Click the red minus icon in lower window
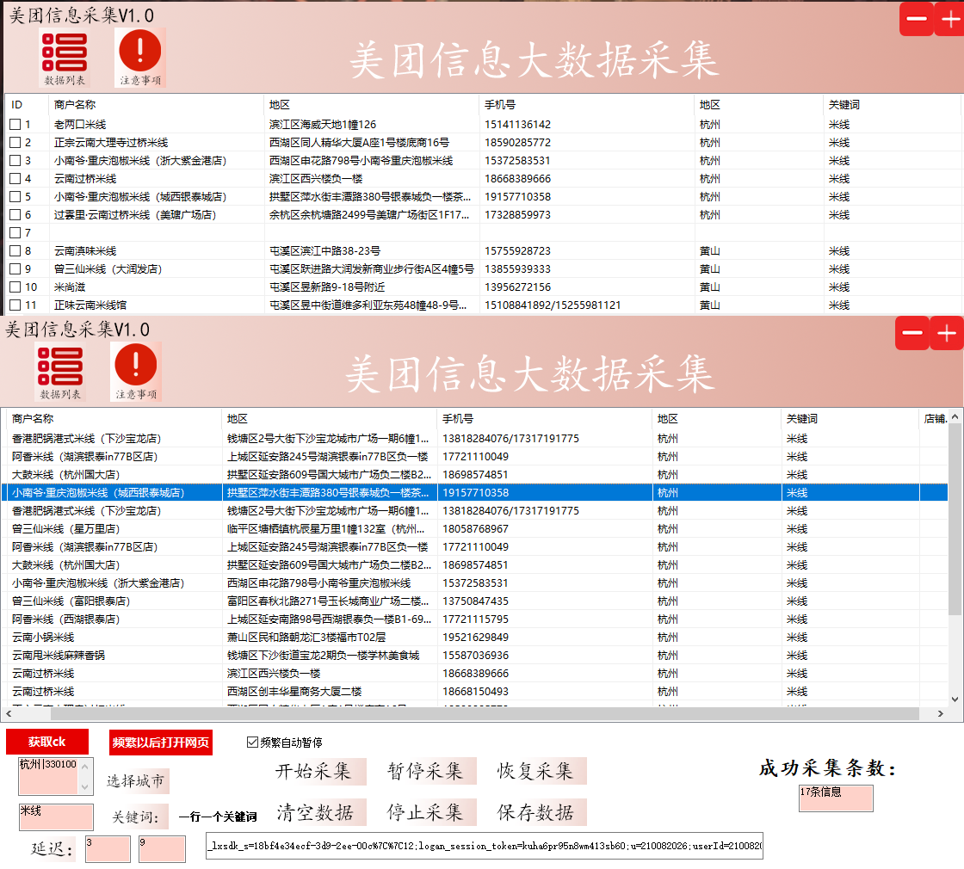 pyautogui.click(x=912, y=333)
